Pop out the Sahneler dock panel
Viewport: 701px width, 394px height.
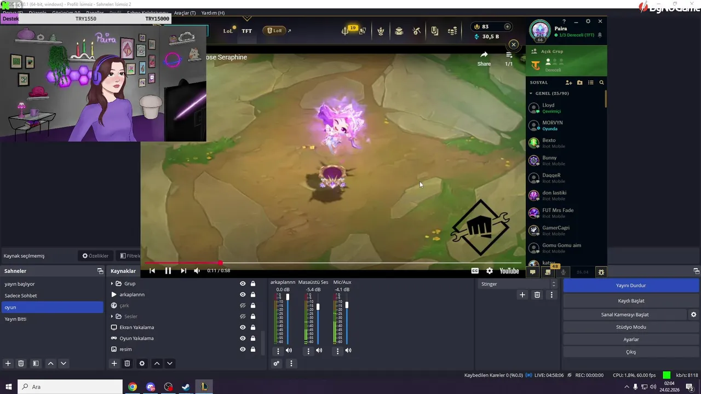tap(100, 271)
